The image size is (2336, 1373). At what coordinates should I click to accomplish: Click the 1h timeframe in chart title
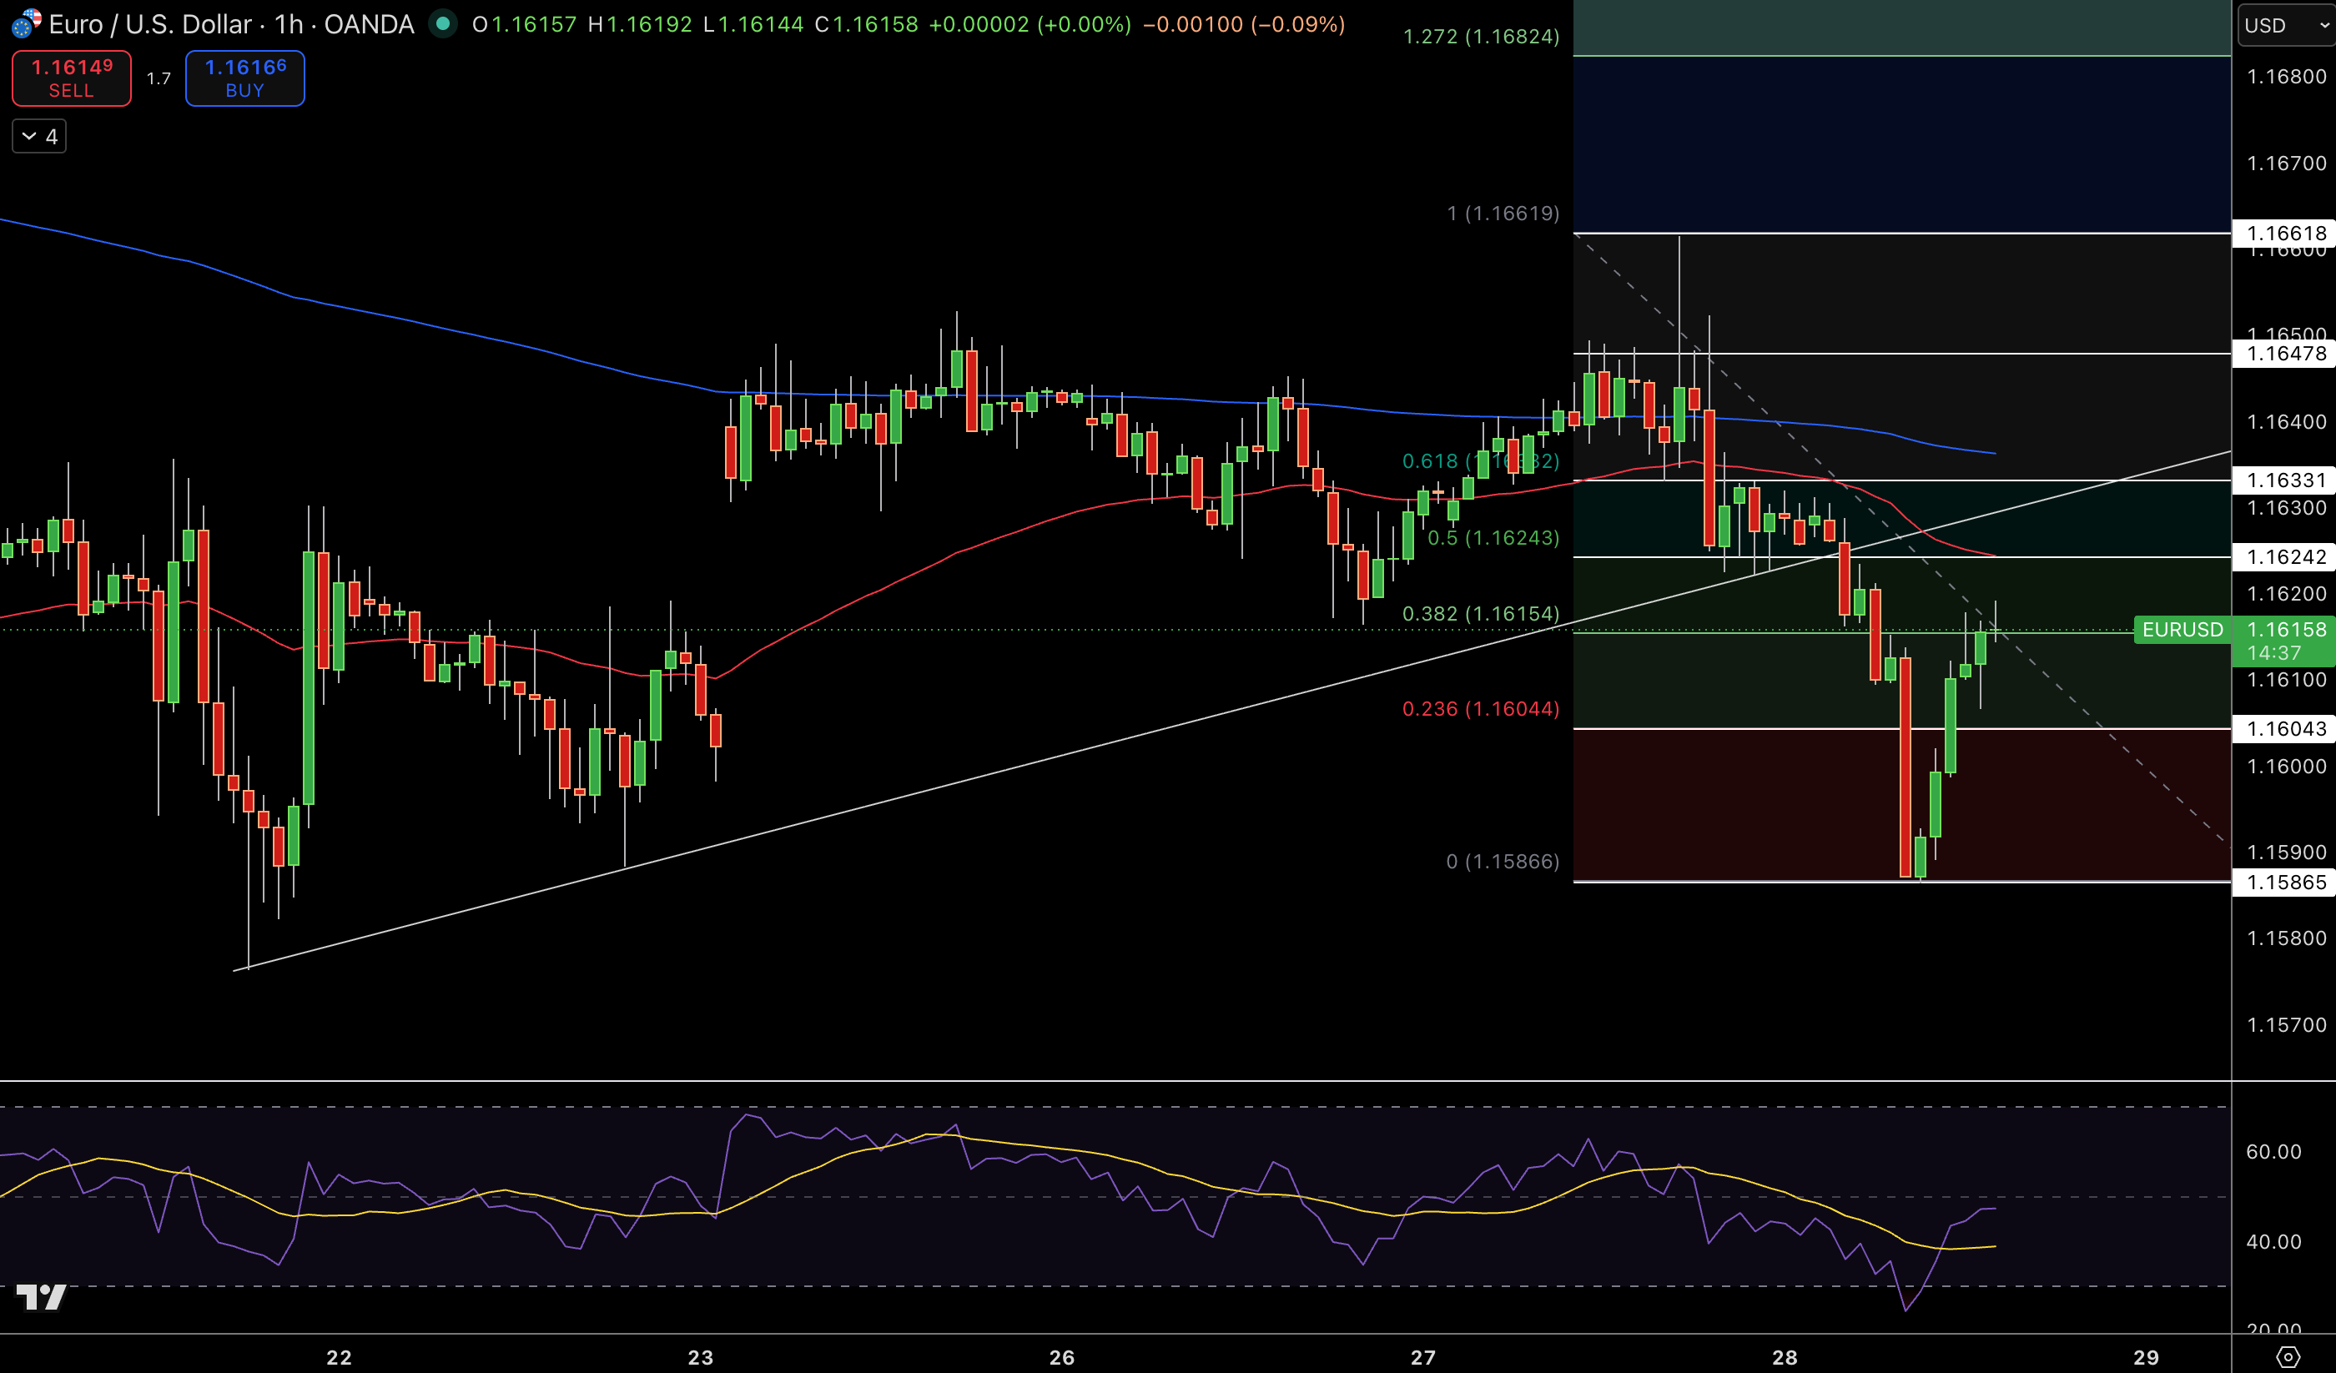tap(289, 24)
